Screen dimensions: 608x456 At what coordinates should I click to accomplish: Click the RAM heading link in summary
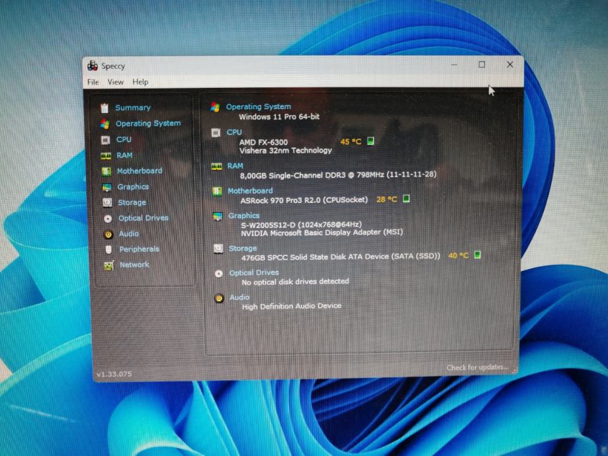click(x=235, y=166)
